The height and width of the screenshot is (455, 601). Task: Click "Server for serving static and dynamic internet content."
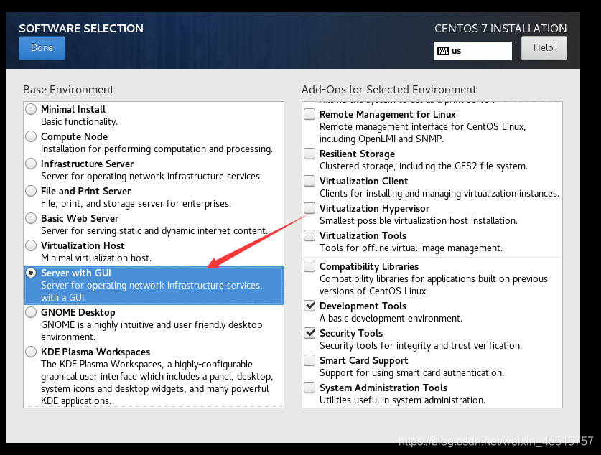154,230
